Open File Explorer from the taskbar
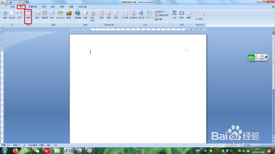 [57, 150]
